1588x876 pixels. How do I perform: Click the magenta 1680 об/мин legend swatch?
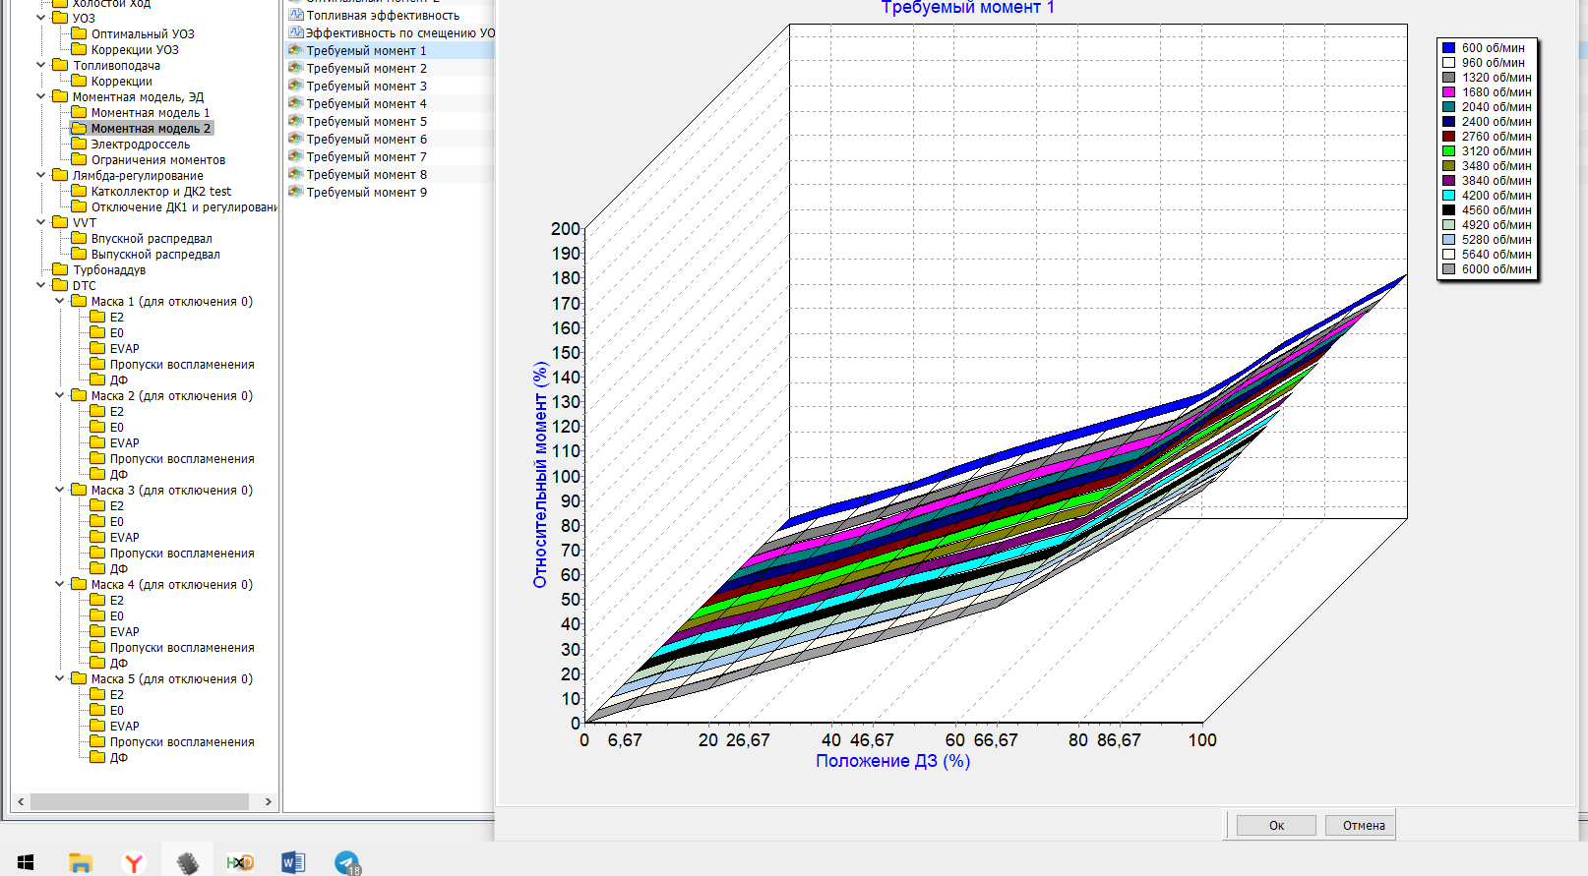point(1448,92)
